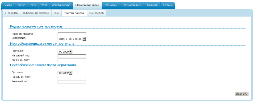Image resolution: width=254 pixels, height=103 pixels.
Task: Click the Название правила input field
Action: point(72,34)
